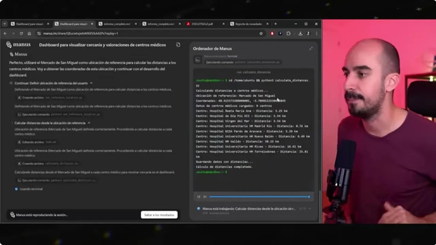Switch to first 'Dashboard para visualizar' tab
This screenshot has width=436, height=245.
[30, 24]
